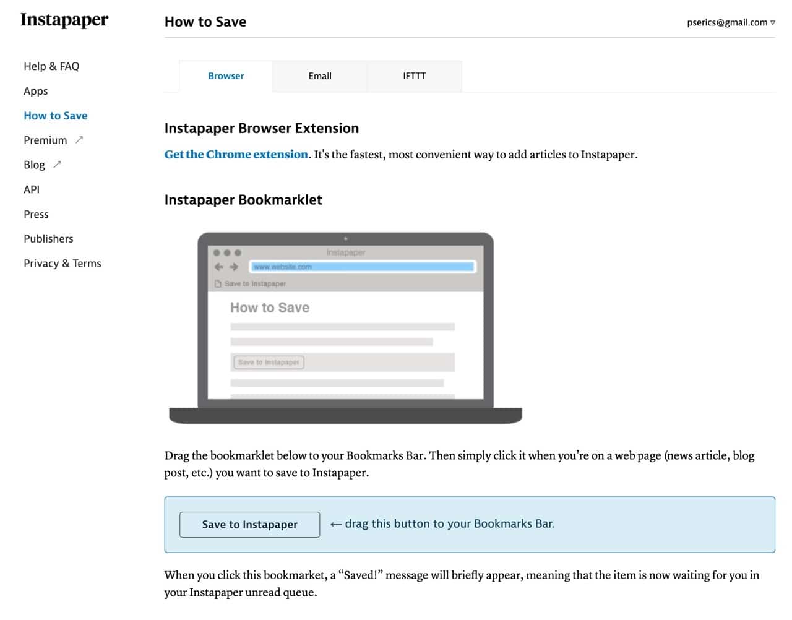This screenshot has width=792, height=620.
Task: Click the Instapaper Browser Extension heading
Action: 262,128
